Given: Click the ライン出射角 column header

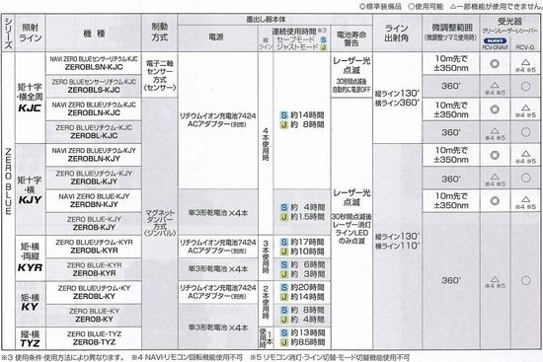Looking at the screenshot, I should click(397, 33).
